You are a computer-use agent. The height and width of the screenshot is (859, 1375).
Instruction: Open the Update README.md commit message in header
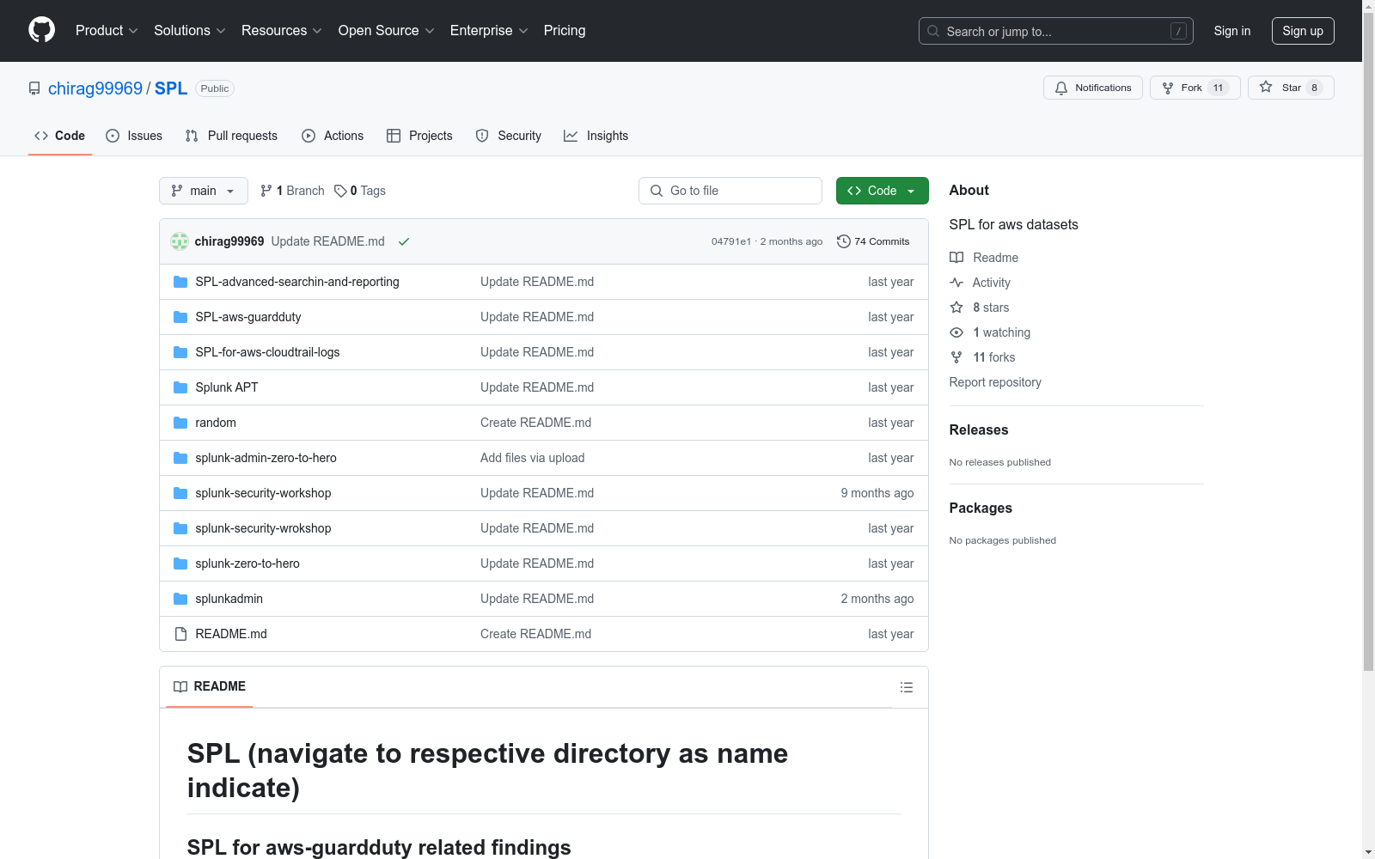click(x=328, y=241)
